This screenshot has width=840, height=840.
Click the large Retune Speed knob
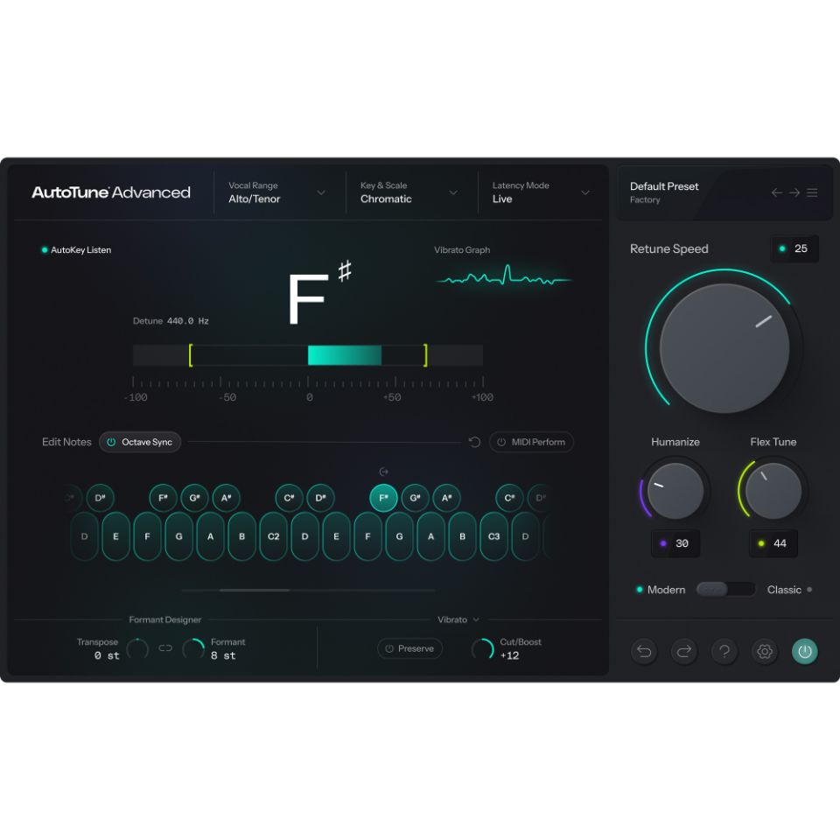(x=724, y=347)
